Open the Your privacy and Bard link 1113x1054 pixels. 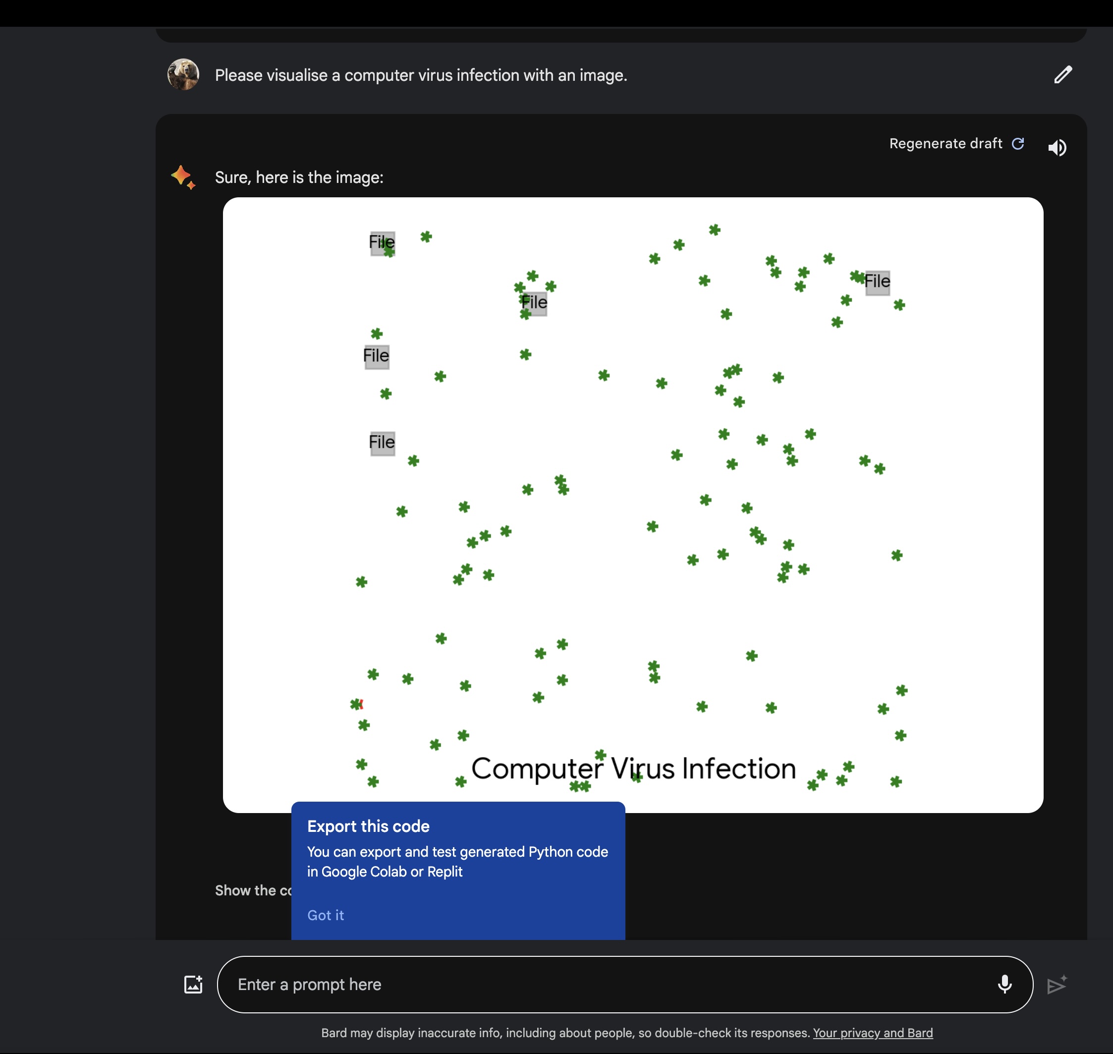(x=873, y=1033)
